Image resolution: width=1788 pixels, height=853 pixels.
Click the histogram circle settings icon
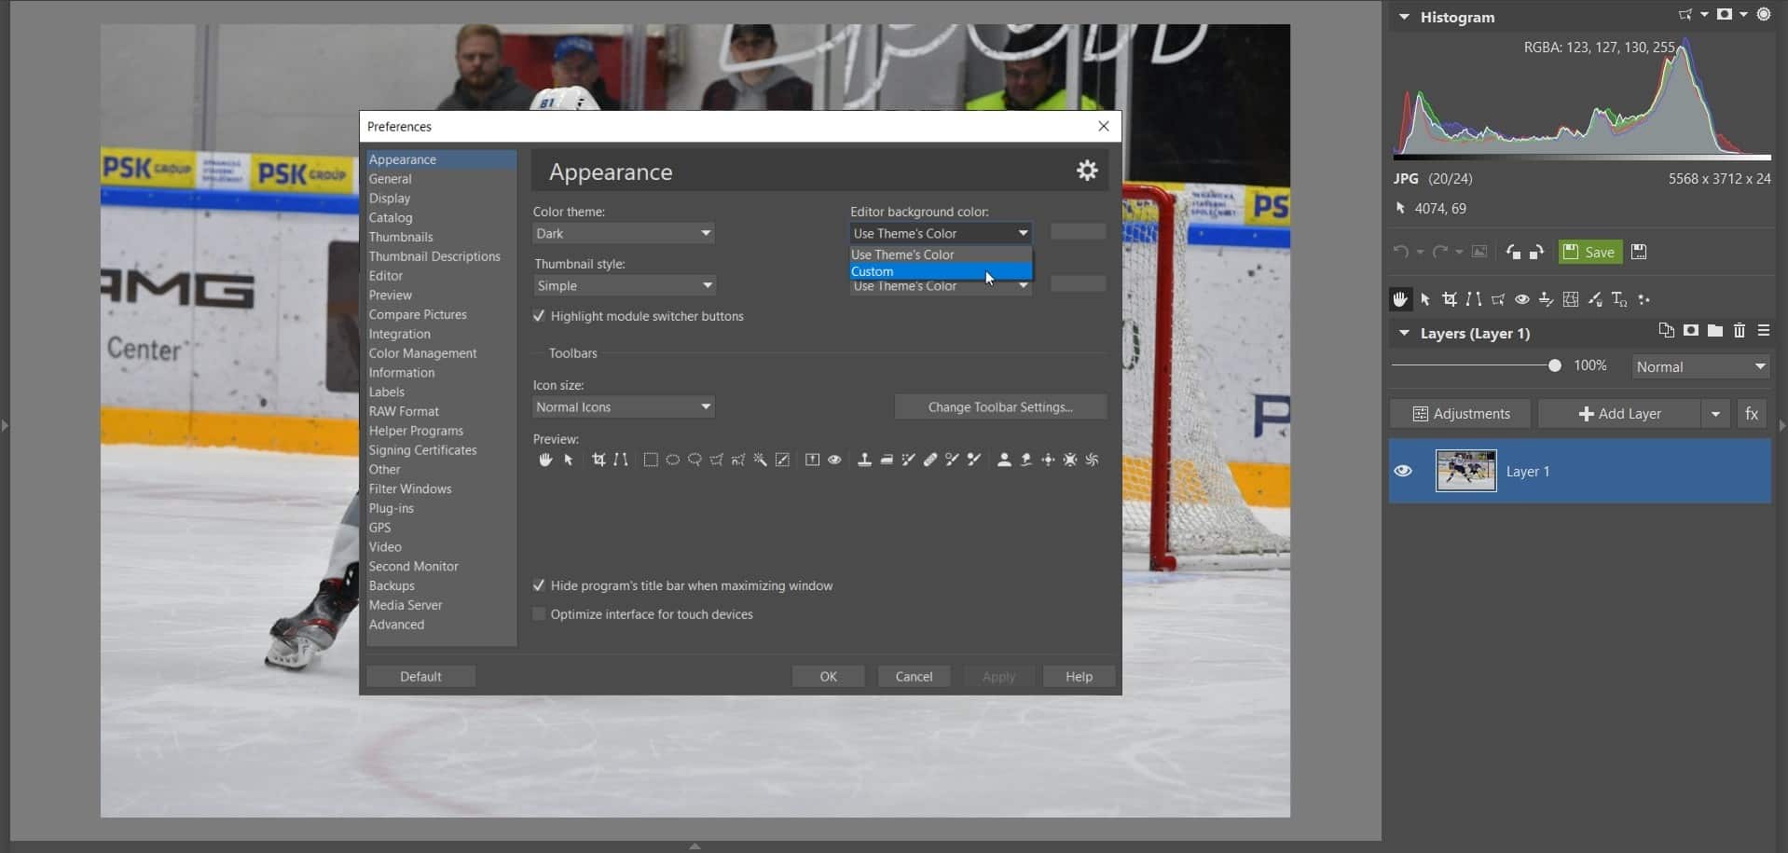pyautogui.click(x=1764, y=15)
